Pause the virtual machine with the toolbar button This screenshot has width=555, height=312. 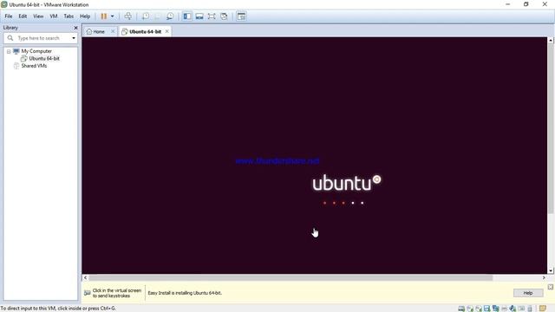(x=104, y=16)
